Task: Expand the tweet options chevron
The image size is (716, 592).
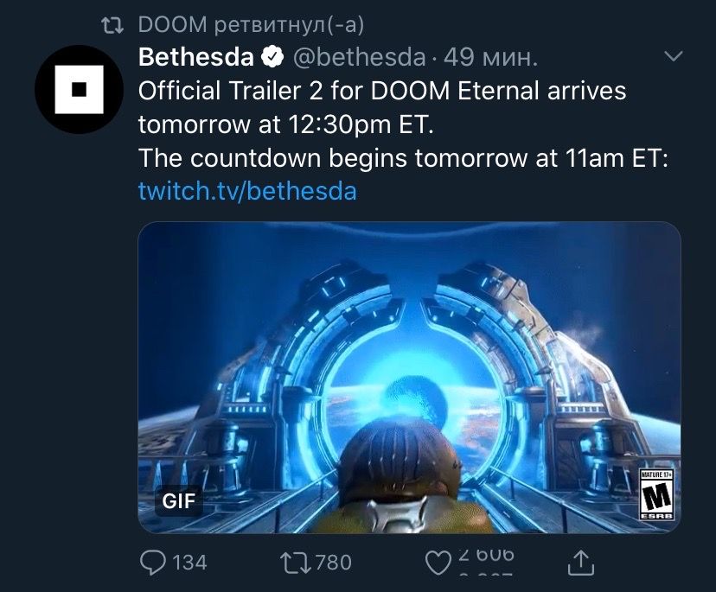Action: pos(674,56)
